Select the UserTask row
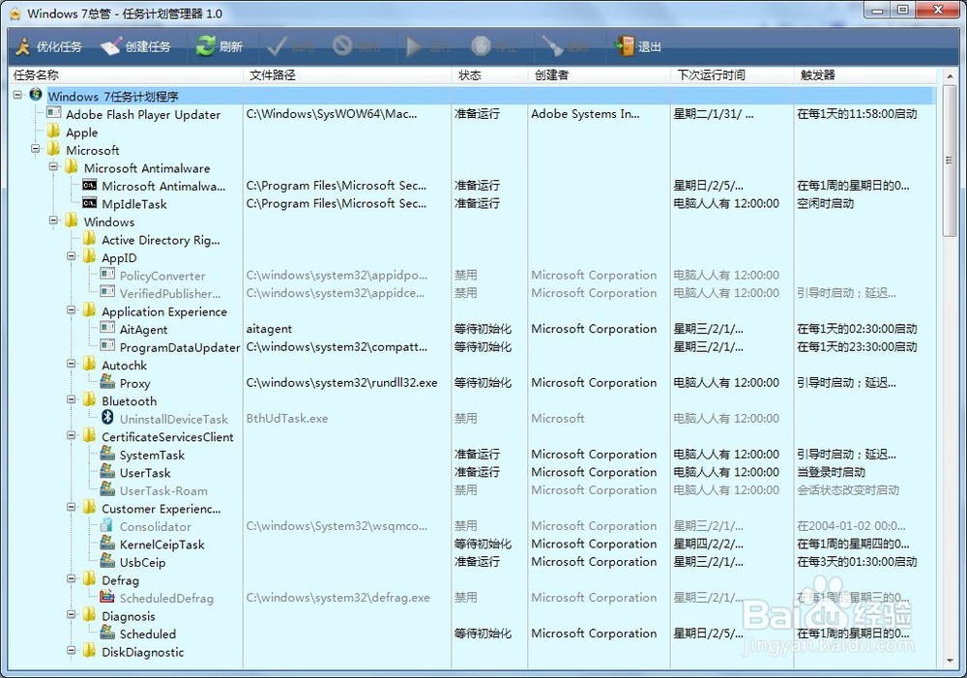 click(x=145, y=473)
